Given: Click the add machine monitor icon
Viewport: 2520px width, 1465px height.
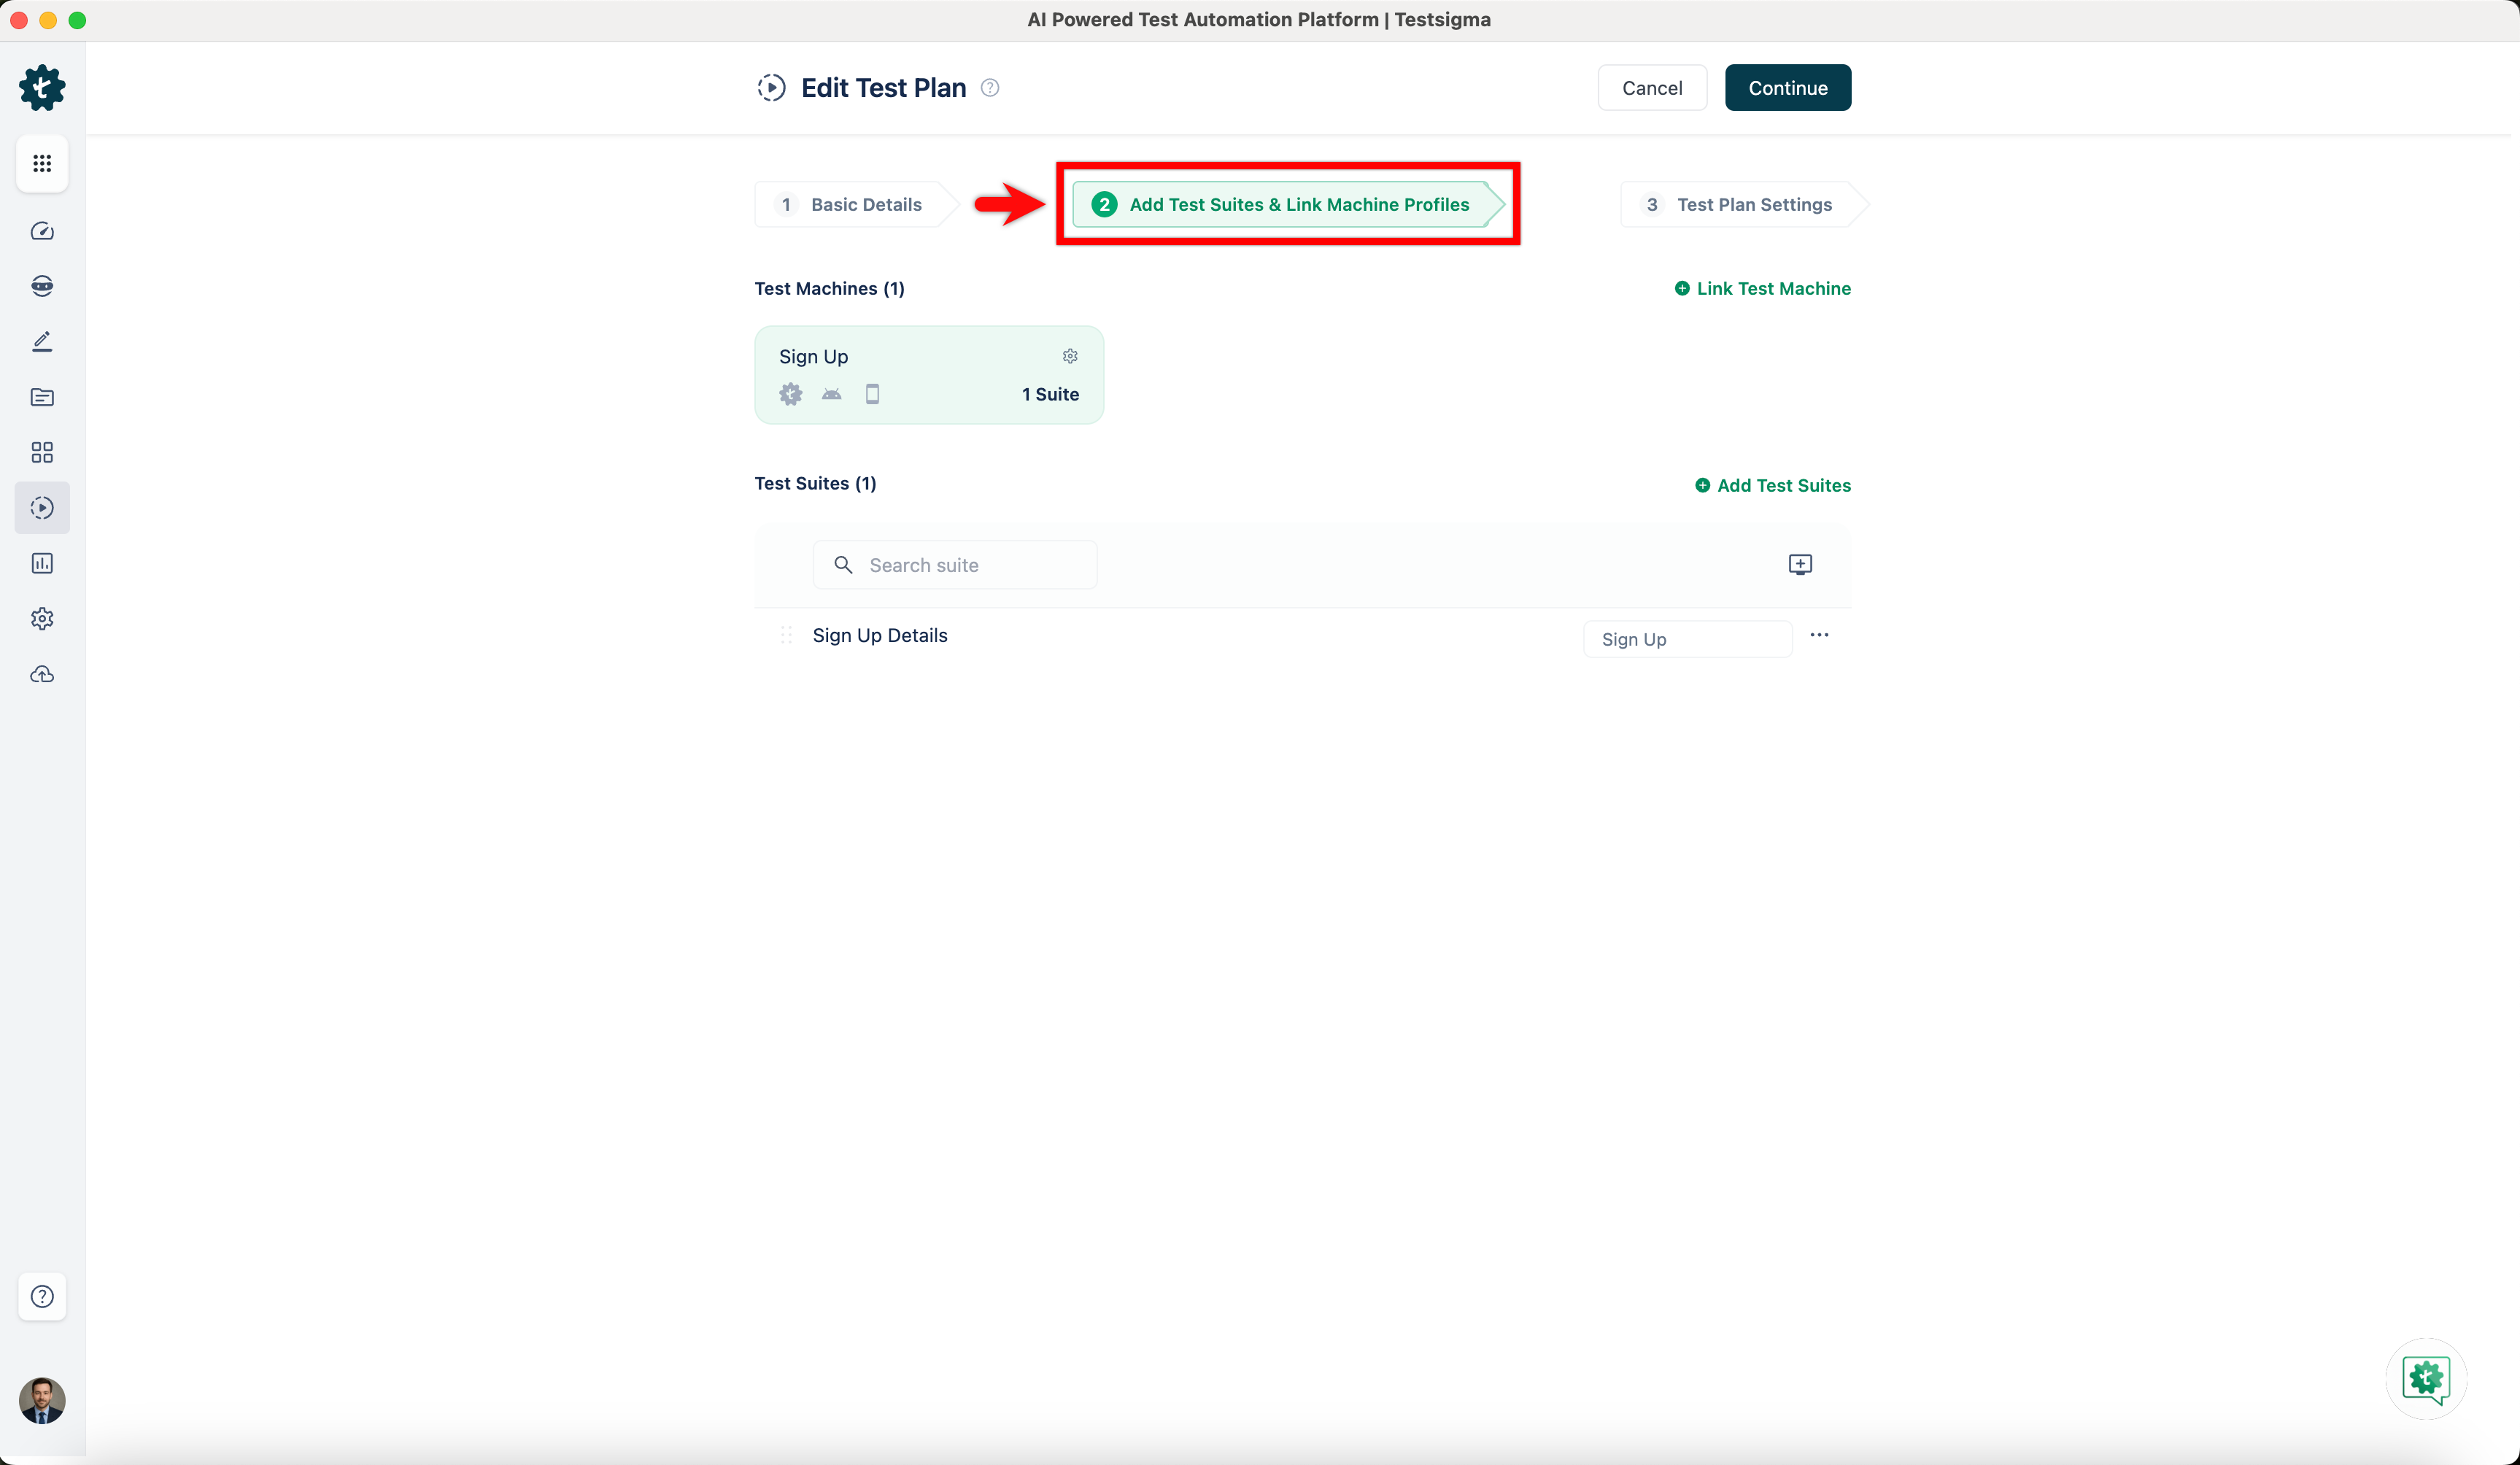Looking at the screenshot, I should click(x=1799, y=565).
